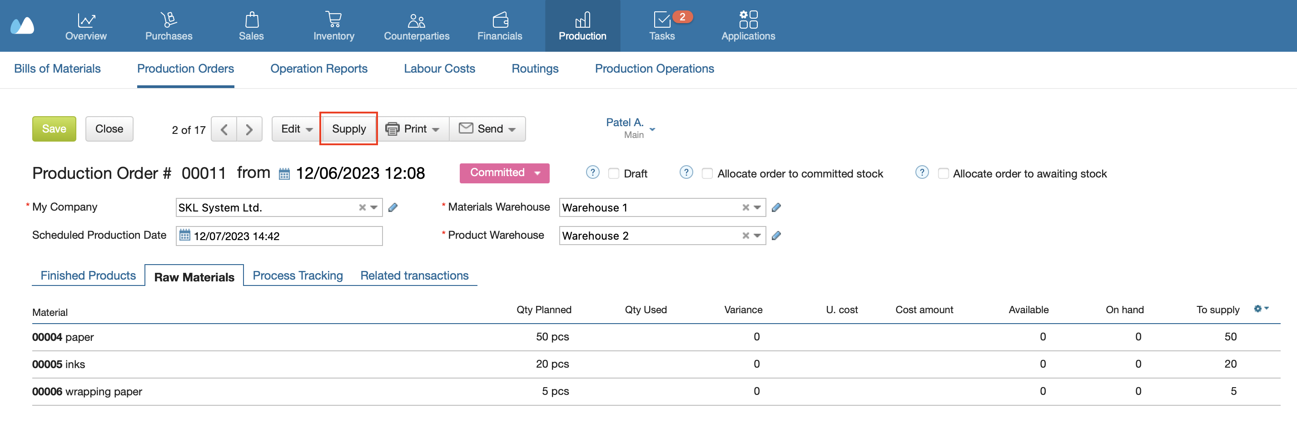The image size is (1297, 423).
Task: Click Qty Planned 5 pcs wrapping paper
Action: [555, 391]
